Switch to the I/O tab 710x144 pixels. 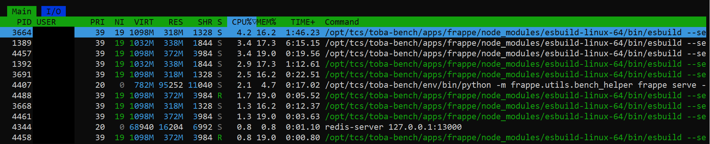point(53,11)
